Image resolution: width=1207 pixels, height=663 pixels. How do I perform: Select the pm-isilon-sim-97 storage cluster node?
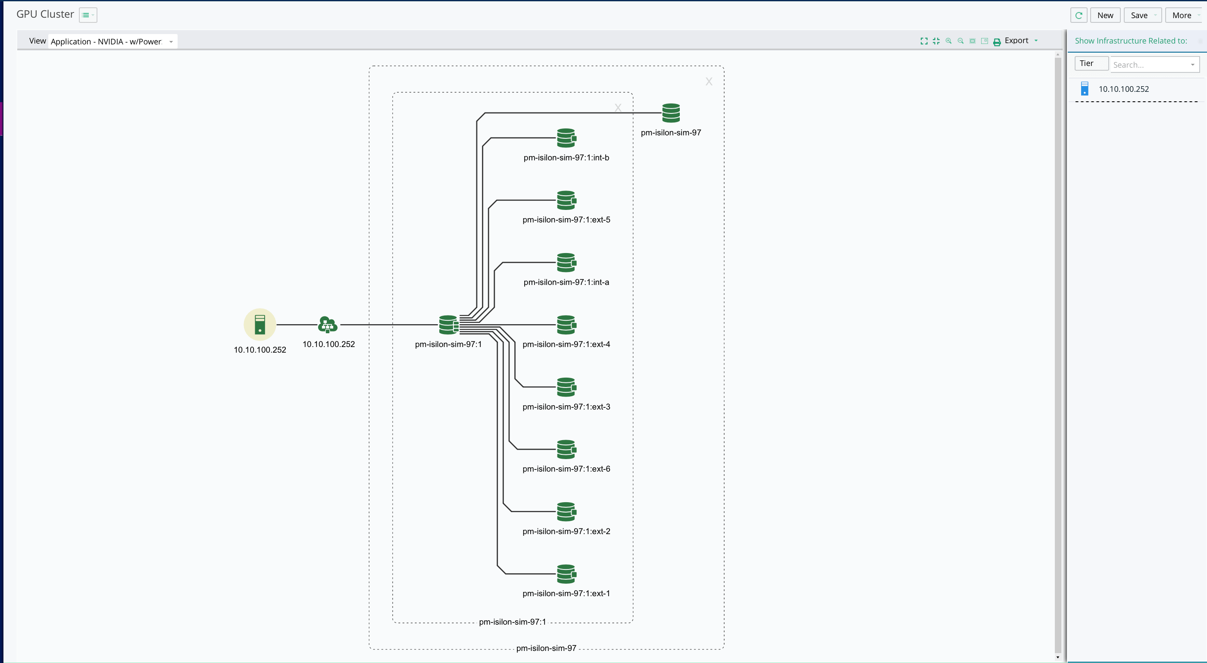click(x=670, y=113)
